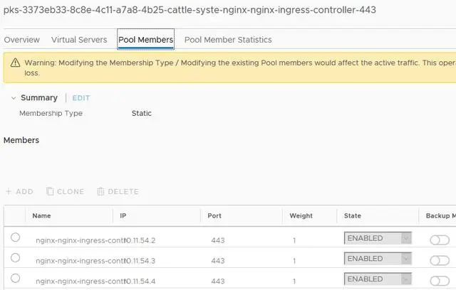Image resolution: width=456 pixels, height=290 pixels.
Task: Click the Port column header
Action: click(x=214, y=215)
